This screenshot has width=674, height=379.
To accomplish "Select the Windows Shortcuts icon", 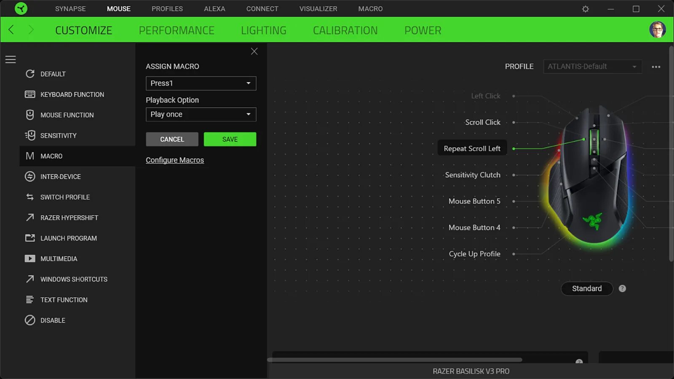I will (x=30, y=279).
